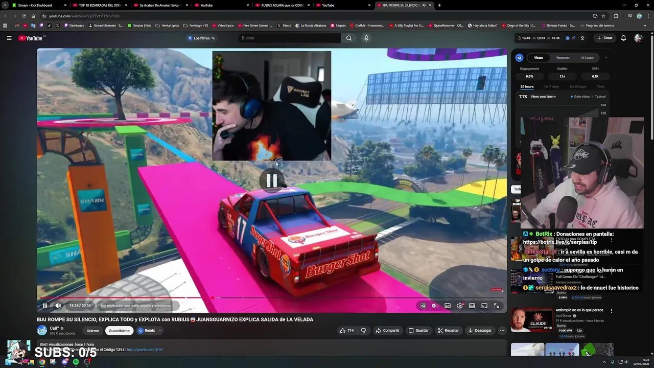Open the prozis.com link in description
Viewport: 654px width, 368px height.
tap(145, 350)
